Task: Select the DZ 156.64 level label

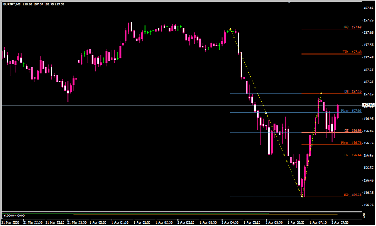Action: tap(353, 155)
